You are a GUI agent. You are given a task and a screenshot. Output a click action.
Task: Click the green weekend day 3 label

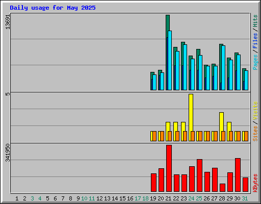pos(32,198)
